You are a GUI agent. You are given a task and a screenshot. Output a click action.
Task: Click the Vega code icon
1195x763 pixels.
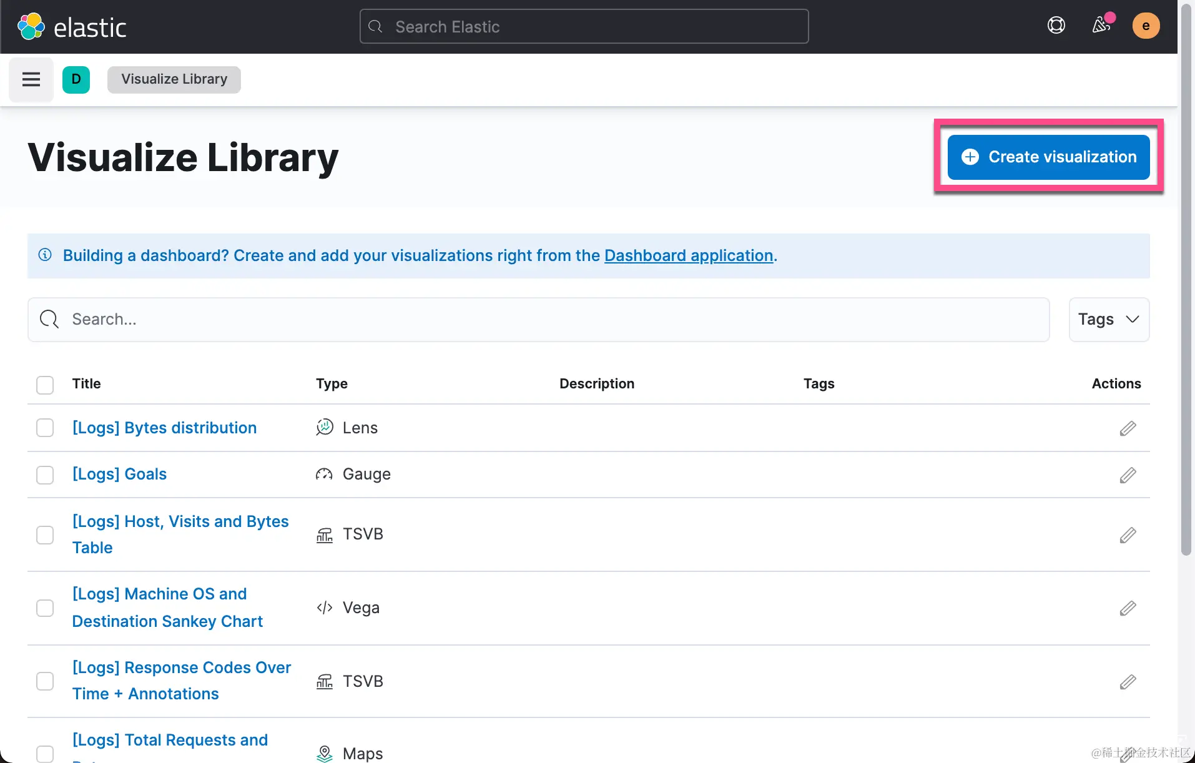(325, 608)
